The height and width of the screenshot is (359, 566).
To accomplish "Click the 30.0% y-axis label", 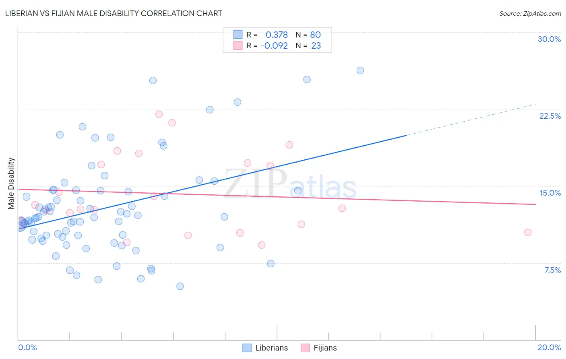I will click(x=549, y=39).
